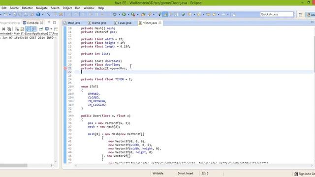Click the Previous Annotation icon
This screenshot has height=177, width=315.
[x=199, y=14]
